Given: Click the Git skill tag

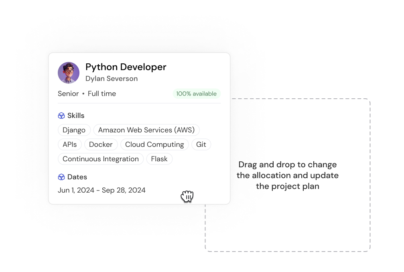Looking at the screenshot, I should pos(201,144).
